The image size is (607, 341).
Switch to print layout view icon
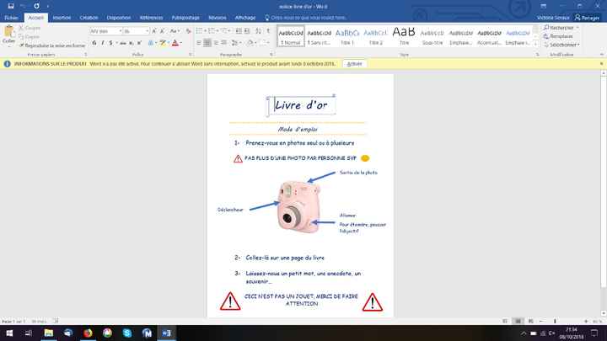[518, 322]
